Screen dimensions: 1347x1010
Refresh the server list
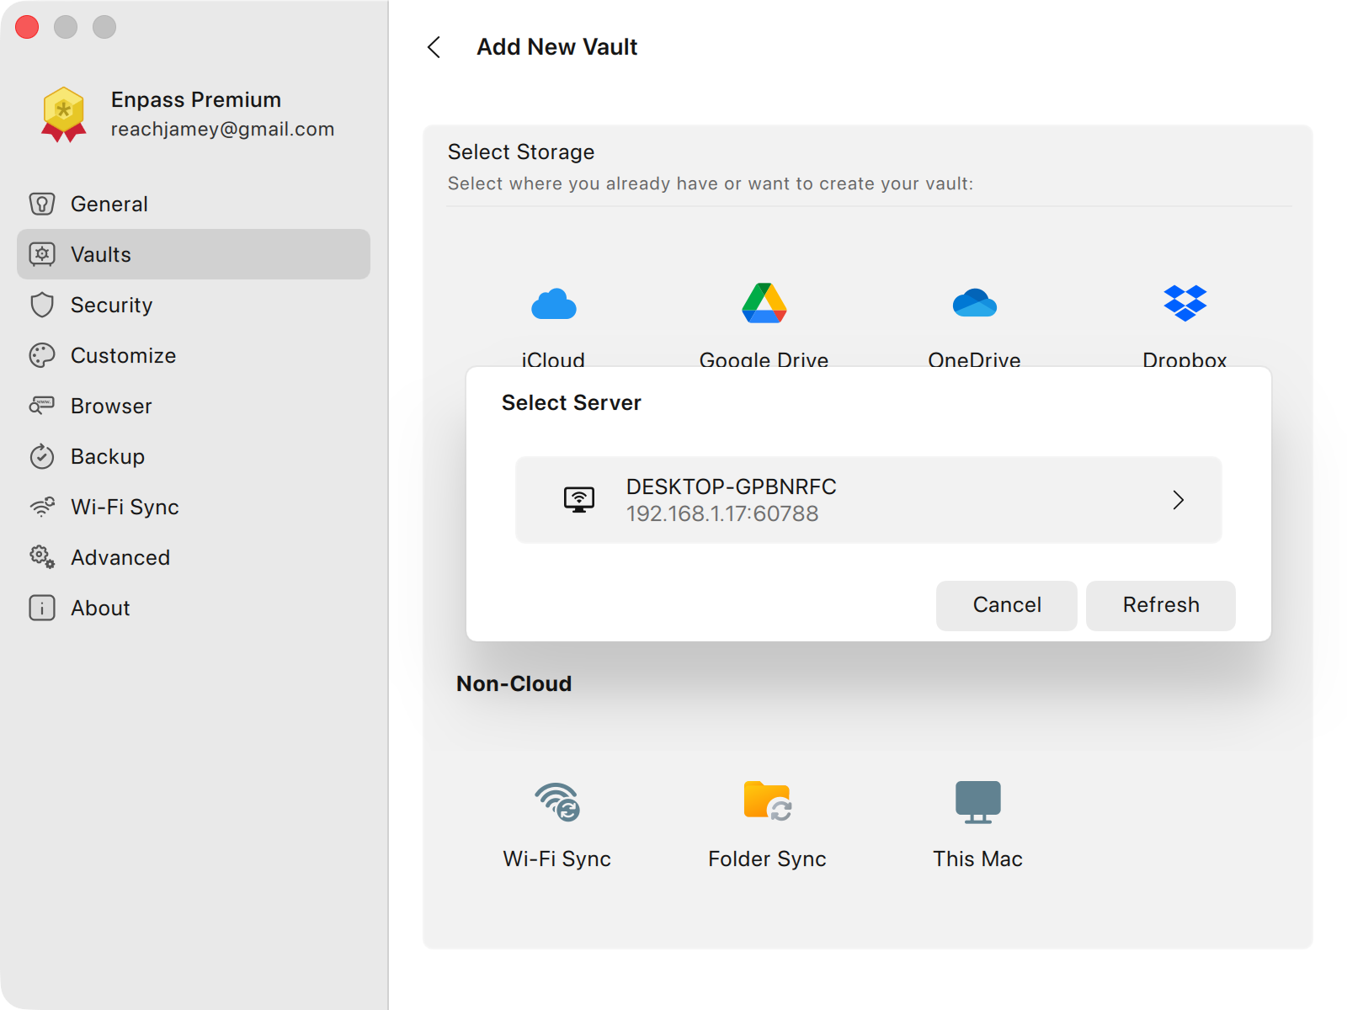point(1161,605)
